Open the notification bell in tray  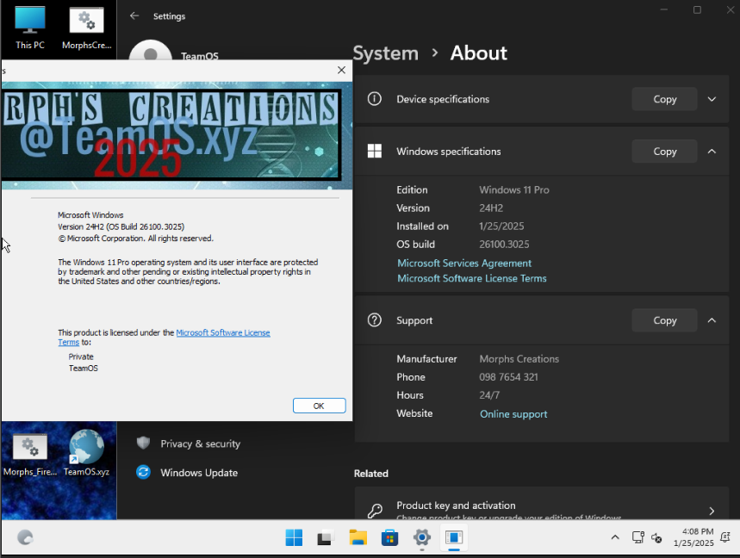click(725, 537)
